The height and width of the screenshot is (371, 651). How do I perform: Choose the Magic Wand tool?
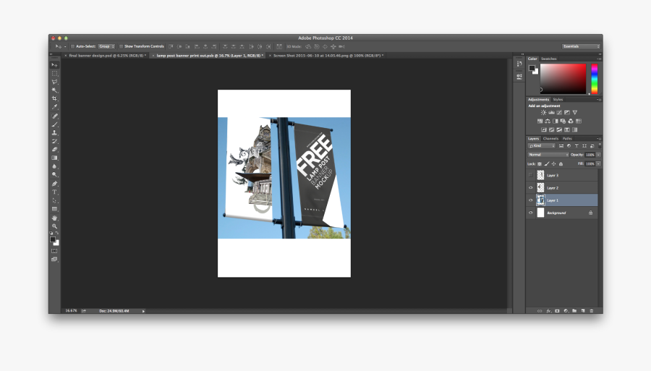(x=54, y=90)
